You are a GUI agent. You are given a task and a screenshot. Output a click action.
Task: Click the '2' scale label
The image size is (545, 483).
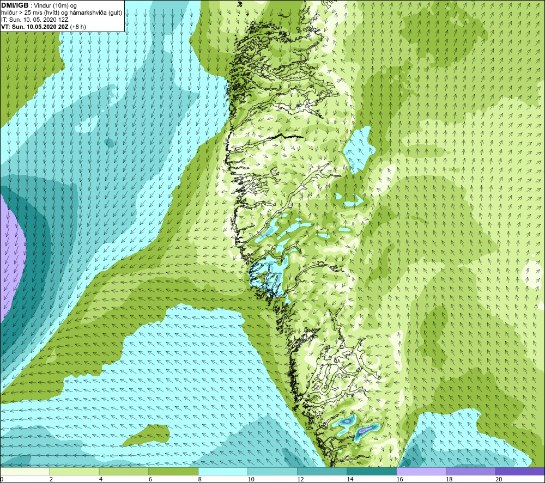coord(51,479)
